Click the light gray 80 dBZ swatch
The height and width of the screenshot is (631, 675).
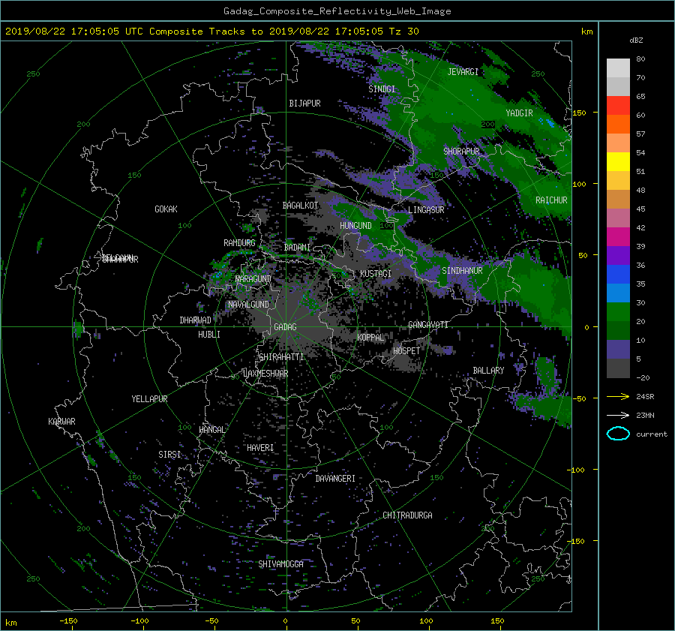click(x=618, y=68)
